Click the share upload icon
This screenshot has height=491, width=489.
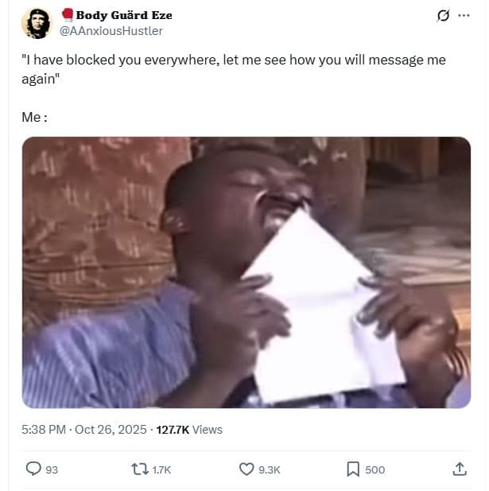coord(460,469)
